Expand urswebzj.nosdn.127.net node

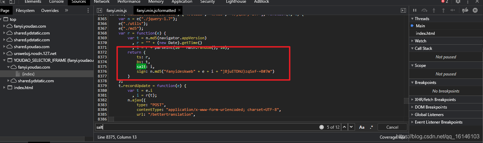click(4, 54)
